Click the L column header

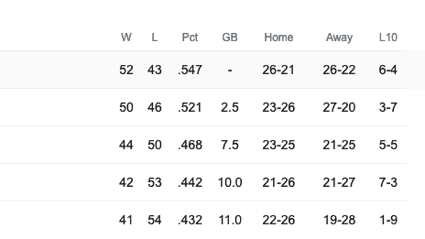[155, 38]
